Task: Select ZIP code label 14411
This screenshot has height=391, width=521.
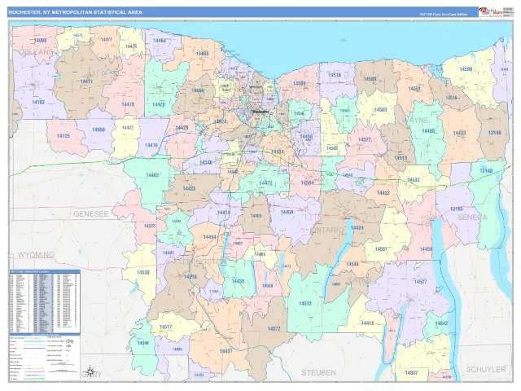Action: click(x=86, y=81)
